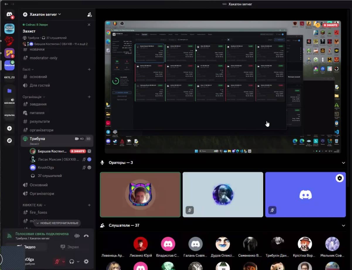Select the live stream preview
Screen dimensions: 352x270
coord(223,87)
